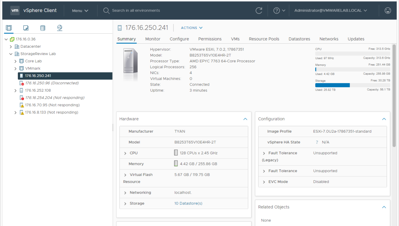The image size is (399, 226).
Task: Click the smiley feedback icon
Action: coord(387,11)
